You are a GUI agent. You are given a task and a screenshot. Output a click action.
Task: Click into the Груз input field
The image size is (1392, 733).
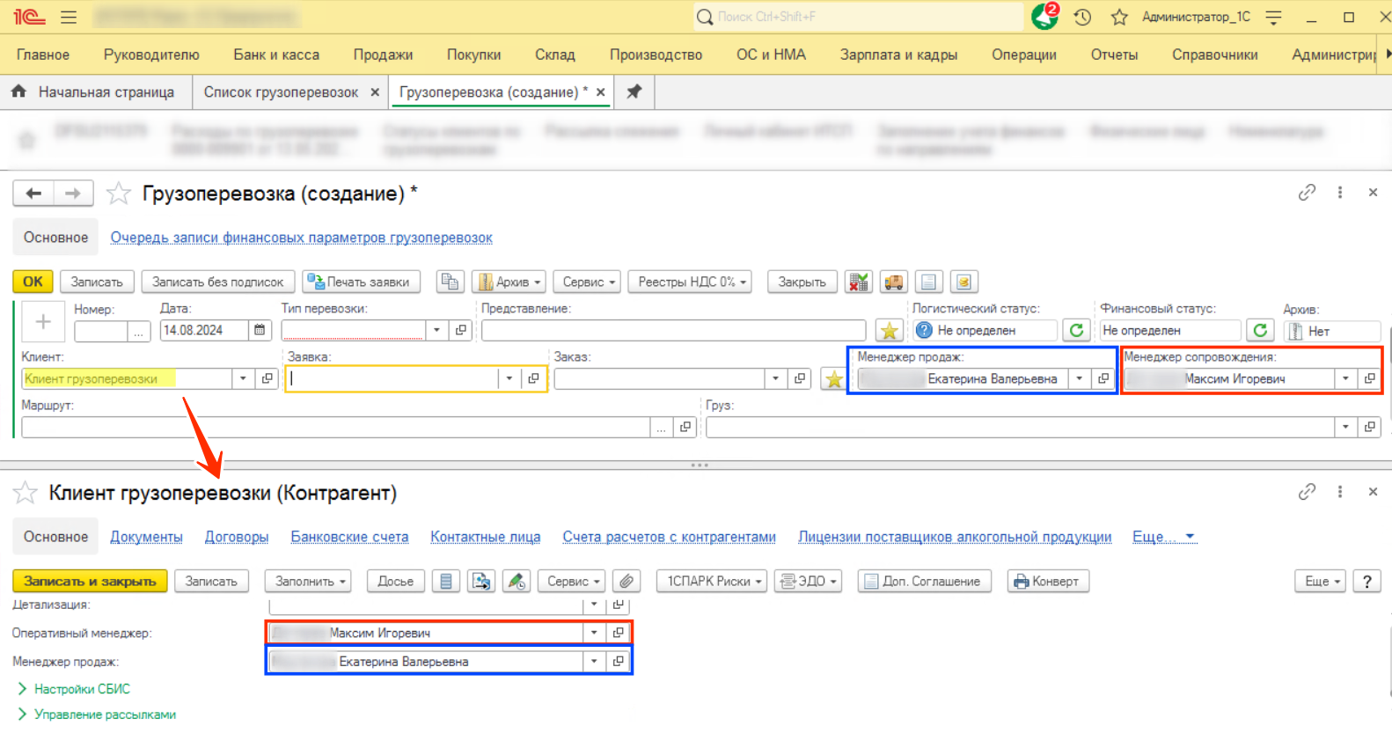pyautogui.click(x=1021, y=427)
